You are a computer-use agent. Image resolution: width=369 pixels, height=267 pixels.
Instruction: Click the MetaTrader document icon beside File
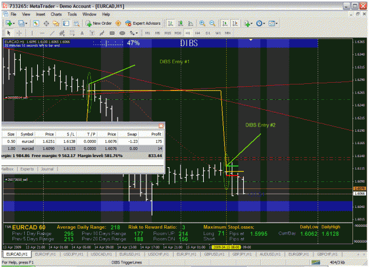pos(5,14)
